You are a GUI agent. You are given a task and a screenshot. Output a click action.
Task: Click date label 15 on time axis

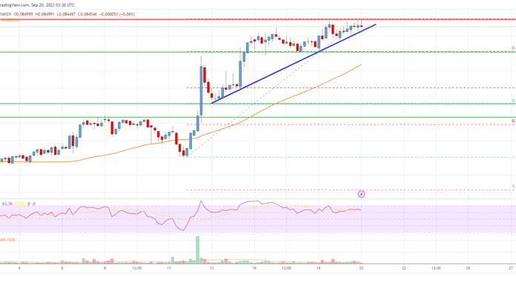(x=254, y=268)
